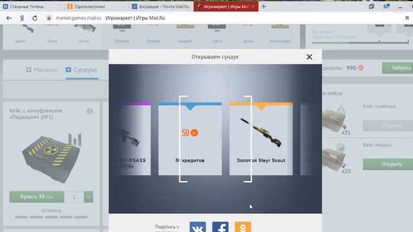Click x31 count text
413x232 pixels.
(x=346, y=133)
